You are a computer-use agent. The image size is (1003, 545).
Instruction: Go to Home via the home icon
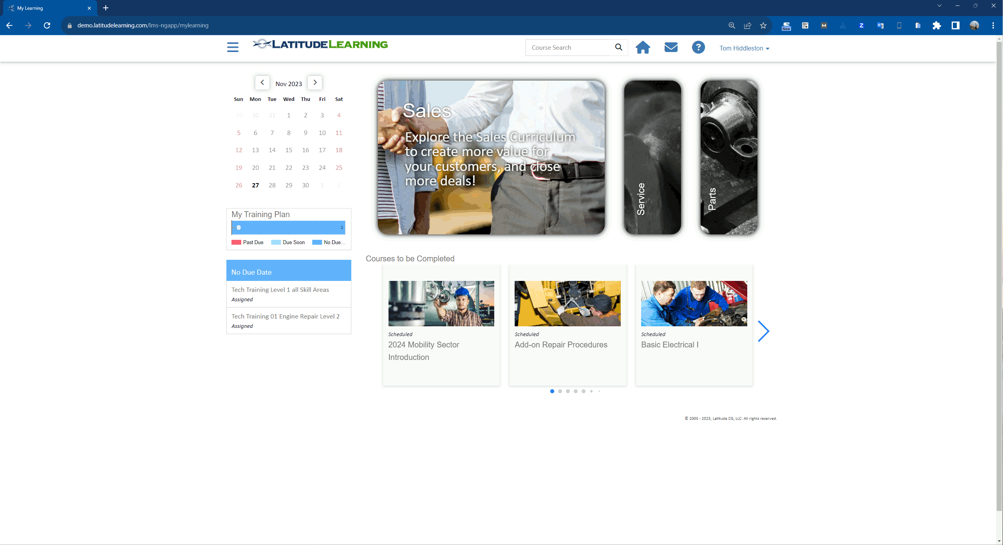click(x=643, y=47)
